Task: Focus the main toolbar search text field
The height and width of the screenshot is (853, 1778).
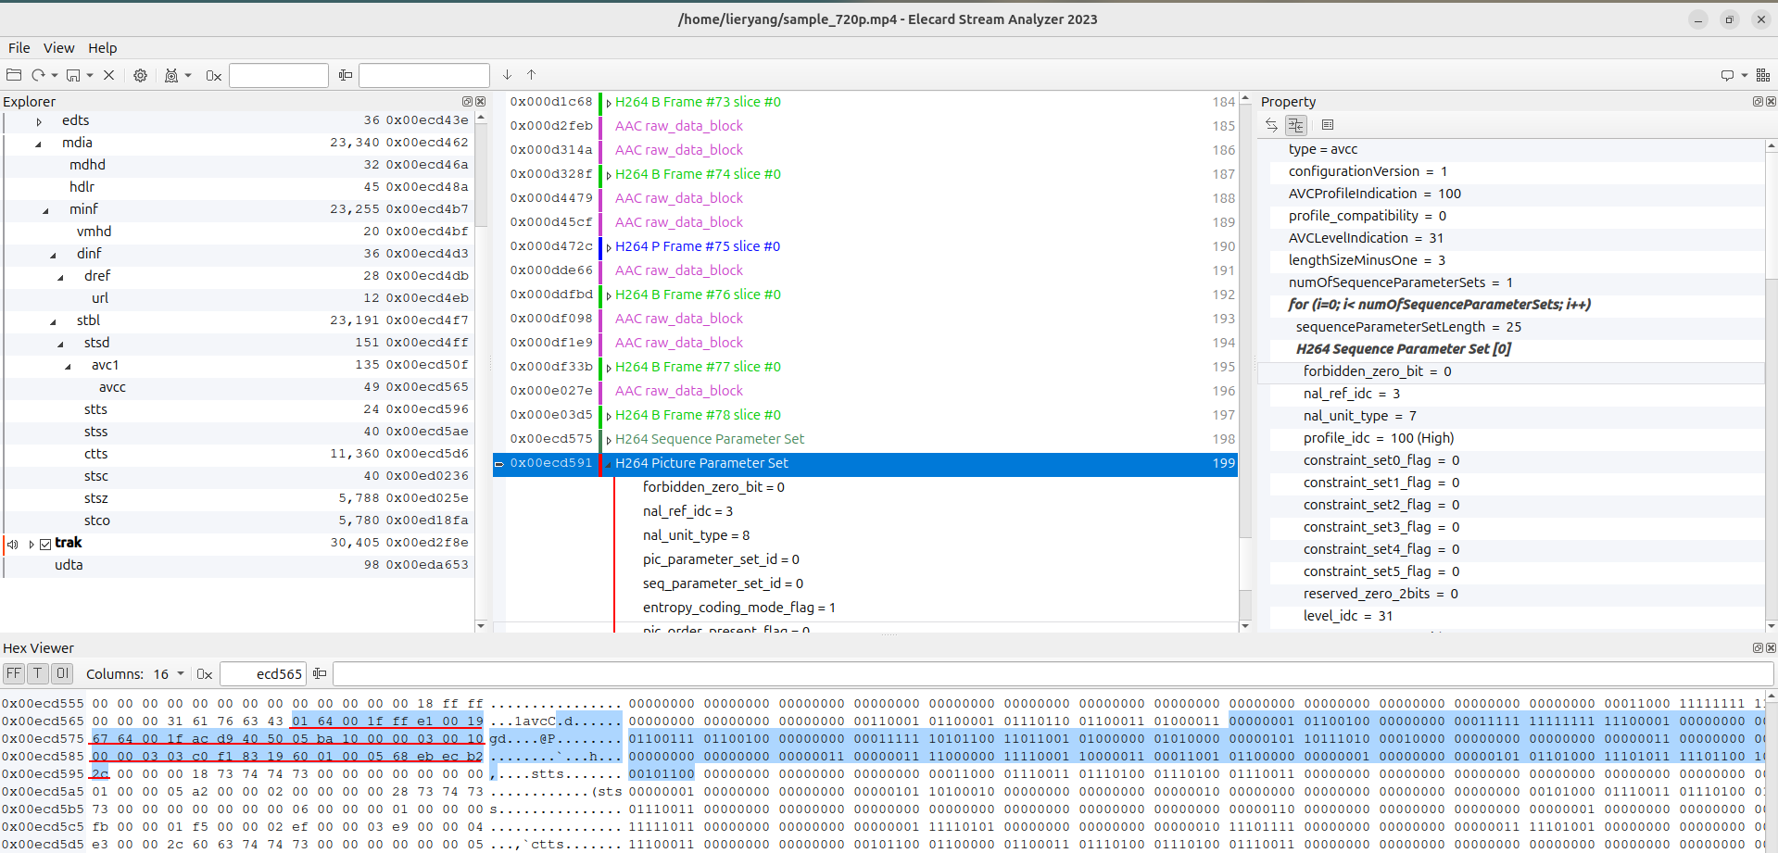Action: 424,75
